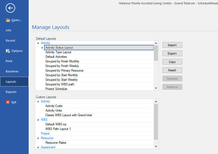Image resolution: width=218 pixels, height=154 pixels.
Task: Select Grouped by WBS path layout
Action: pyautogui.click(x=99, y=84)
